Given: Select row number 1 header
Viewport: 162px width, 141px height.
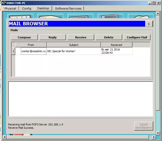Looking at the screenshot, I should (x=13, y=51).
